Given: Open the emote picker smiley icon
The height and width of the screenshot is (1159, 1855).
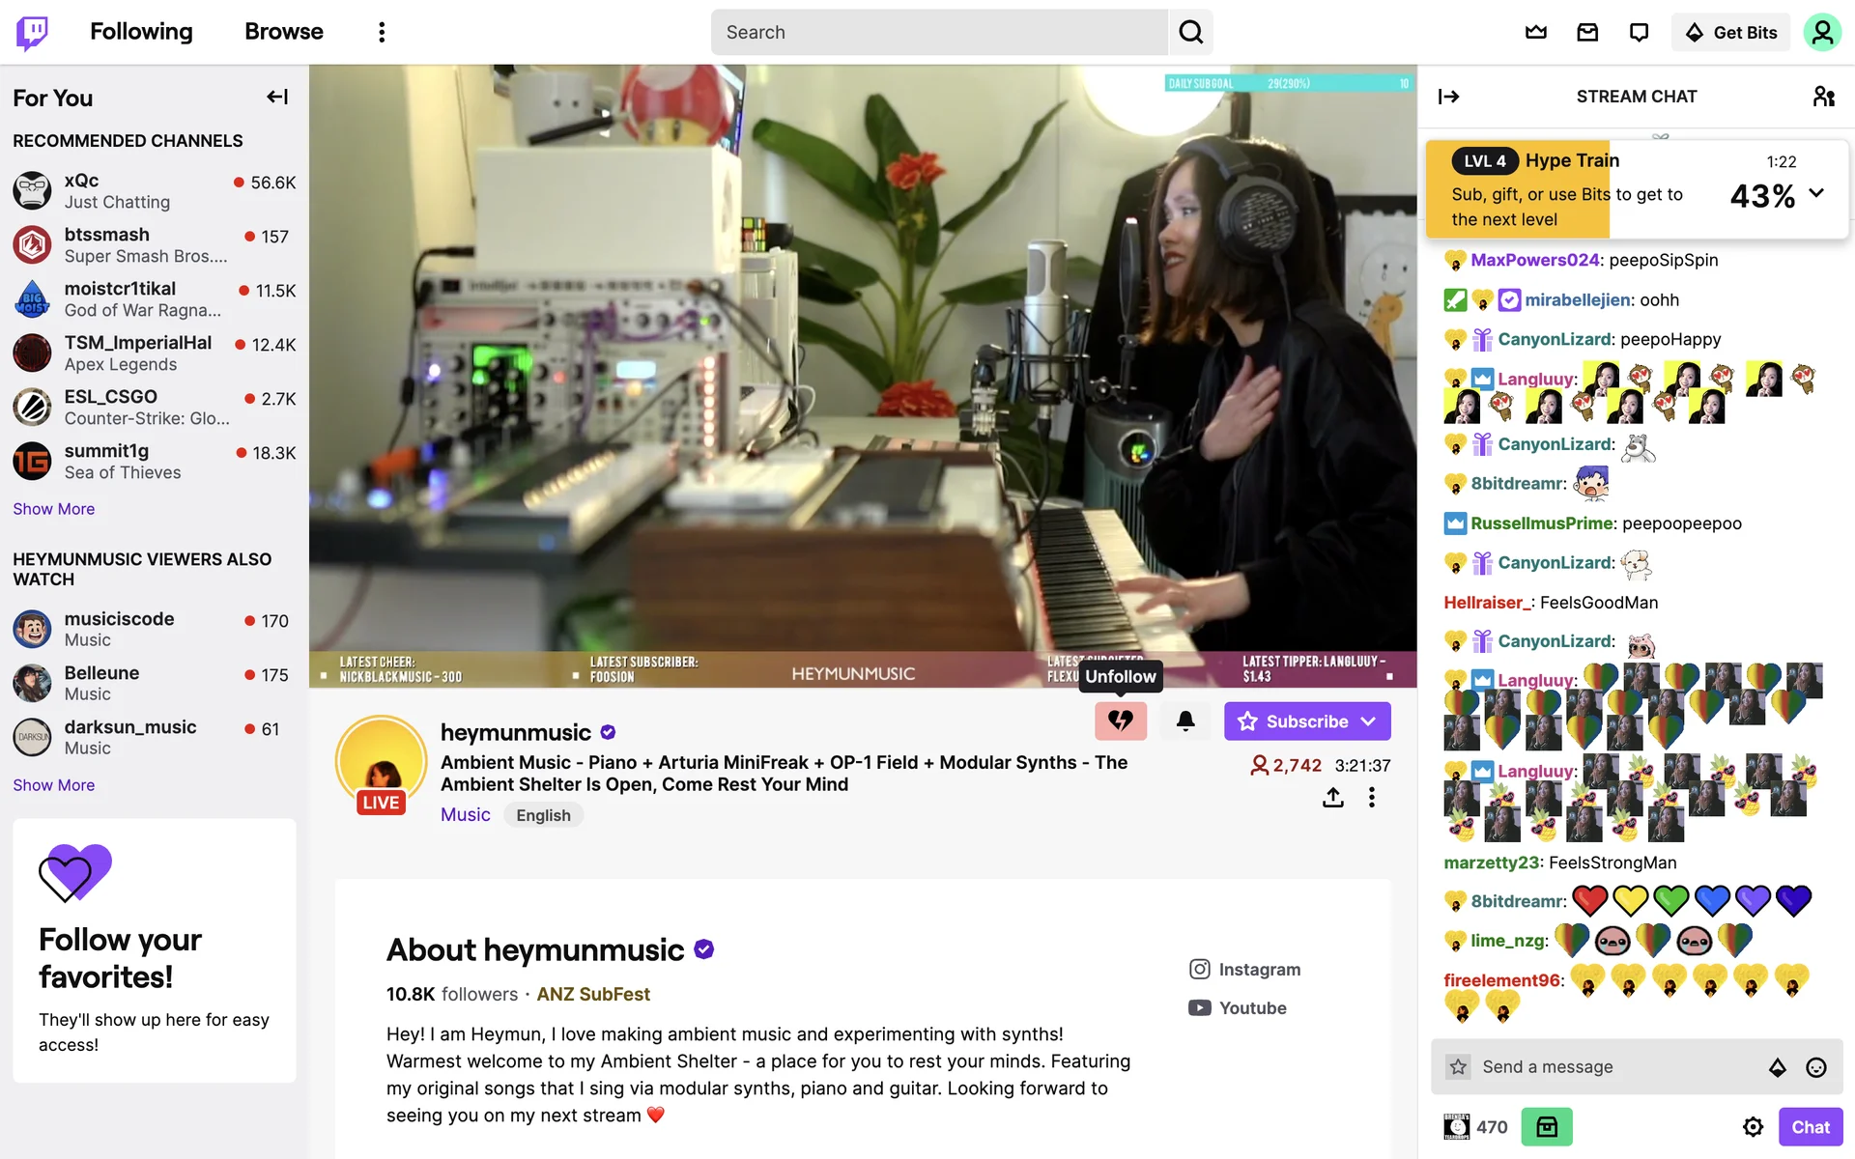Looking at the screenshot, I should [x=1816, y=1067].
